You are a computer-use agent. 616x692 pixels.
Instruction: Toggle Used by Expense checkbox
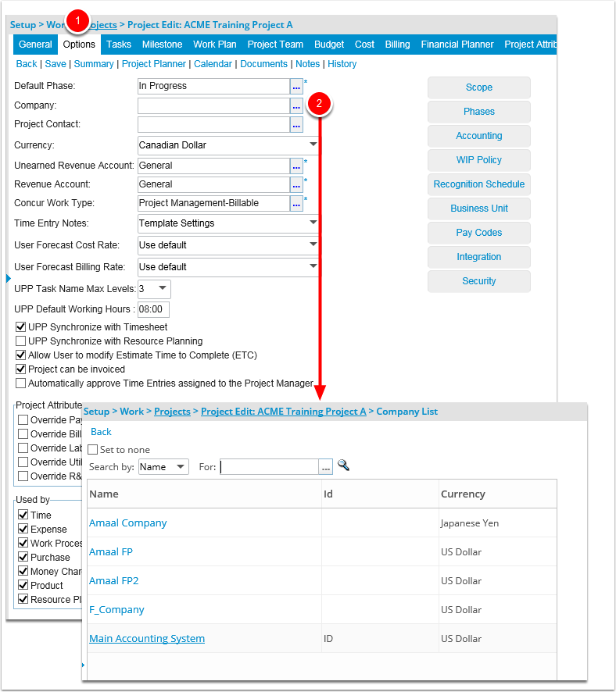23,529
